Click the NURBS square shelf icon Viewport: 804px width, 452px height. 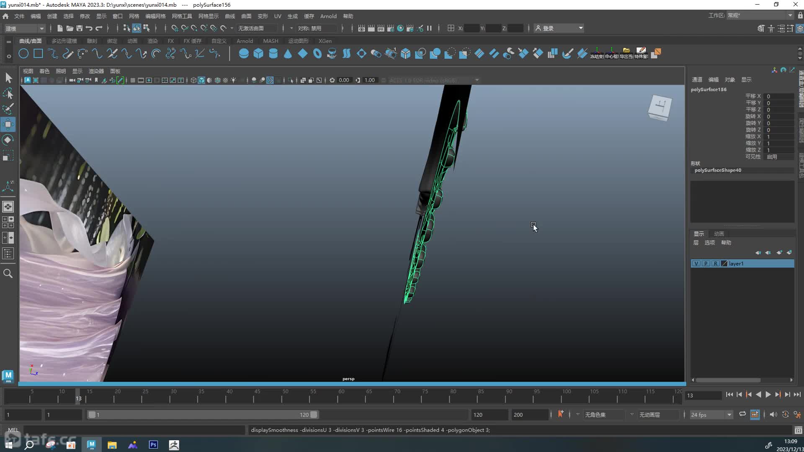click(38, 54)
